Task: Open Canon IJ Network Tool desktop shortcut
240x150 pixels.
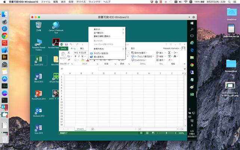Action: coord(56,28)
